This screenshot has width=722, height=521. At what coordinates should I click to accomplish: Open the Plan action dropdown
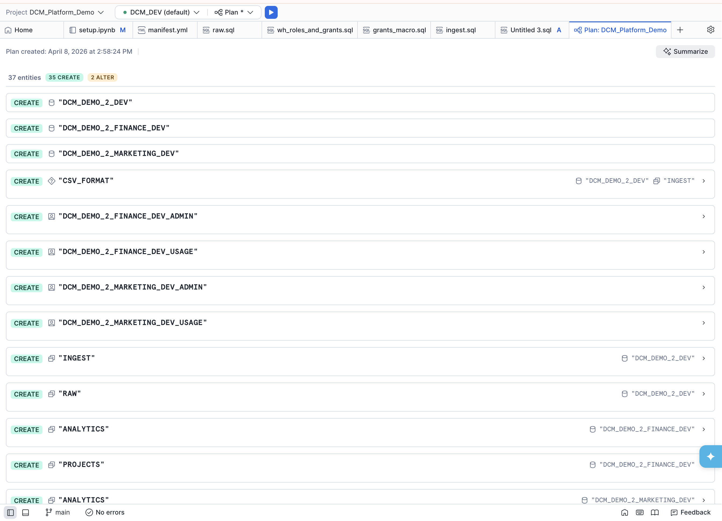click(x=234, y=12)
